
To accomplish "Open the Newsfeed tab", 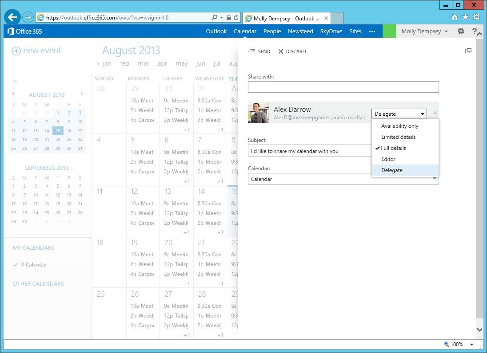I will point(301,31).
